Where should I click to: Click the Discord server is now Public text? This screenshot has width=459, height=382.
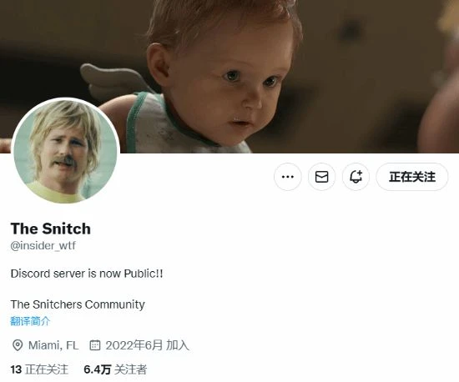(87, 274)
